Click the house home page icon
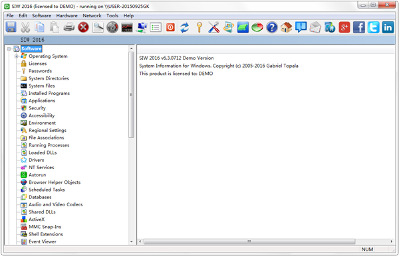 pos(286,27)
